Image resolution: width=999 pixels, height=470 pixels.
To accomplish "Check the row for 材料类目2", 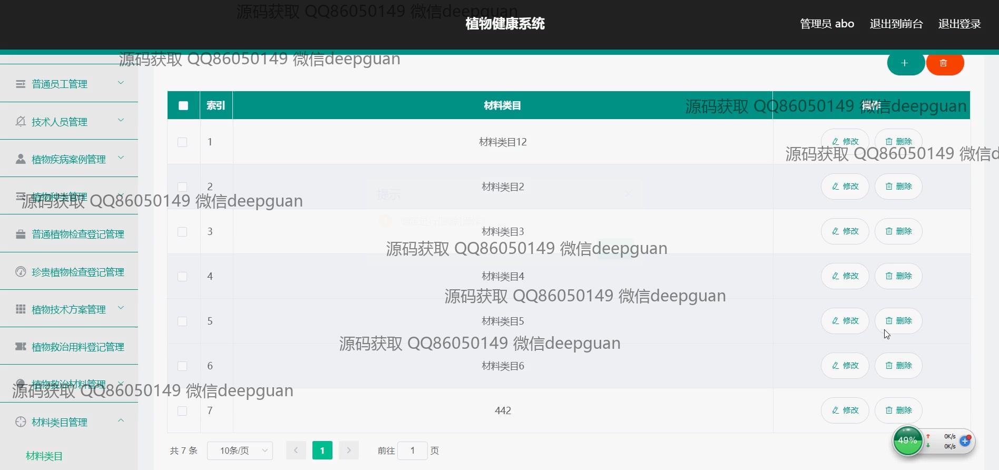I will pos(182,187).
